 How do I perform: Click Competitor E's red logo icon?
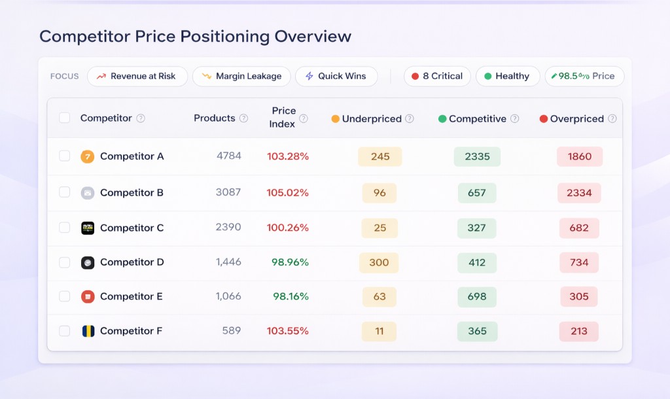pyautogui.click(x=88, y=296)
